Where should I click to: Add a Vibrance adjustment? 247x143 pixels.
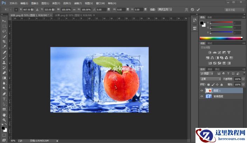[x=229, y=53]
